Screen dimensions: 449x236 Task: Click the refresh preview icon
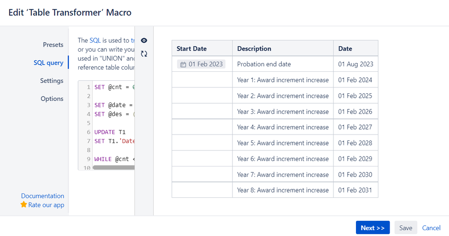point(144,54)
